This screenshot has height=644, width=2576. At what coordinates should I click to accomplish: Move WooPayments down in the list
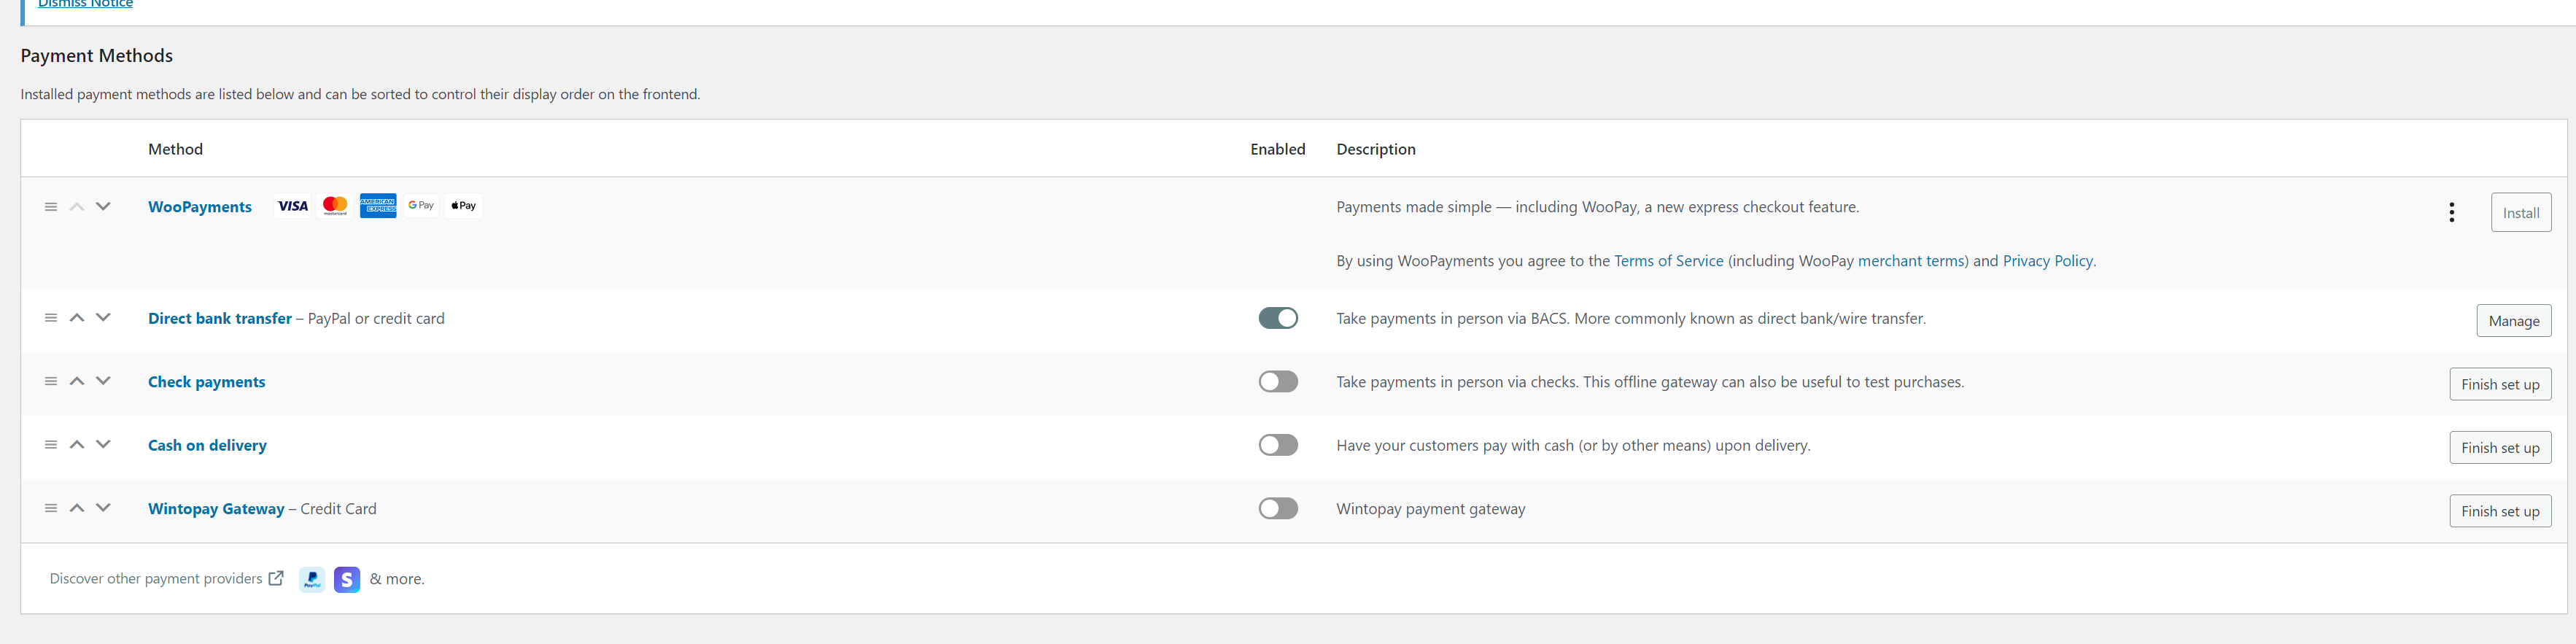click(x=103, y=207)
